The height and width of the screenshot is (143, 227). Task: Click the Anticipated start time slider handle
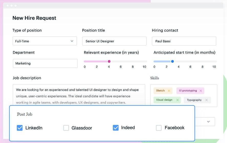172,61
